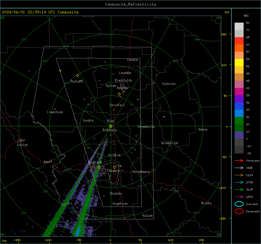The width and height of the screenshot is (261, 244).
Task: Click the Lake Louise label
Action: pyautogui.click(x=23, y=142)
